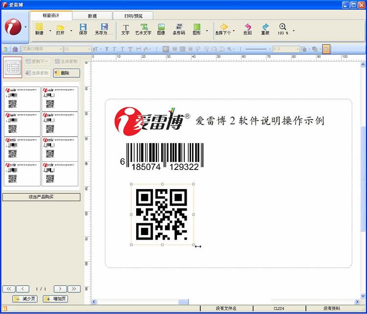Toggle the highlighted square fill icon
The image size is (367, 314).
[x=166, y=49]
